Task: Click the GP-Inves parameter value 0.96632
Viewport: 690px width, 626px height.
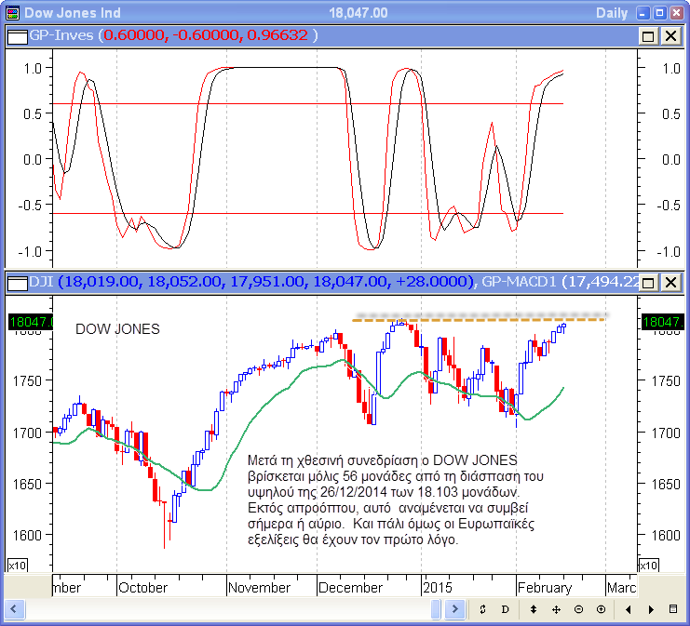Action: pyautogui.click(x=277, y=35)
